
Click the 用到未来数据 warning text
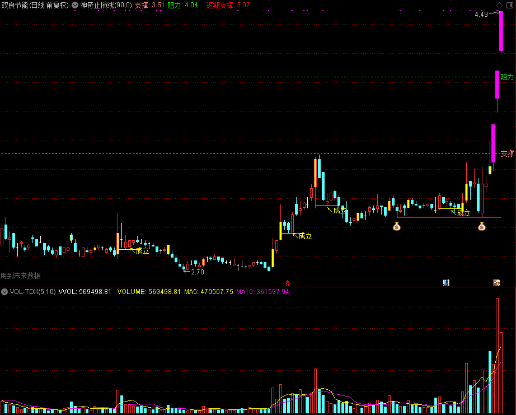click(20, 276)
